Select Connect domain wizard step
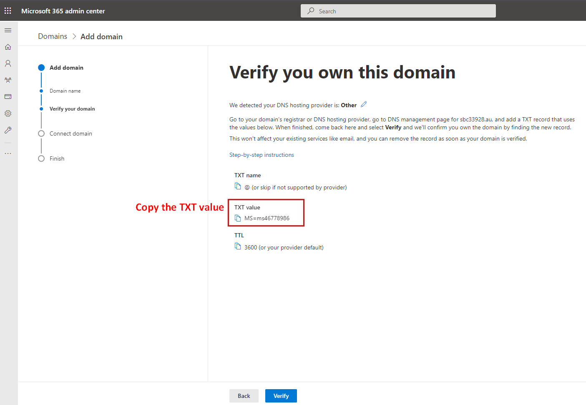The height and width of the screenshot is (405, 586). pyautogui.click(x=65, y=133)
